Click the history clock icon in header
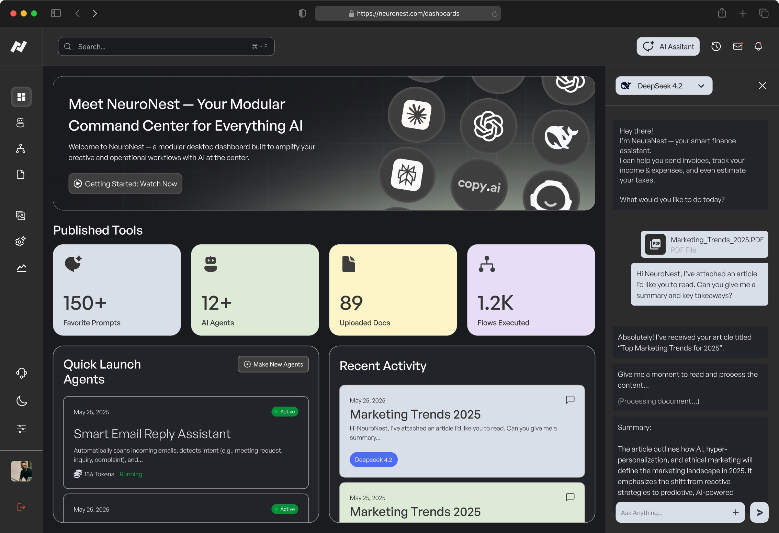 coord(716,46)
